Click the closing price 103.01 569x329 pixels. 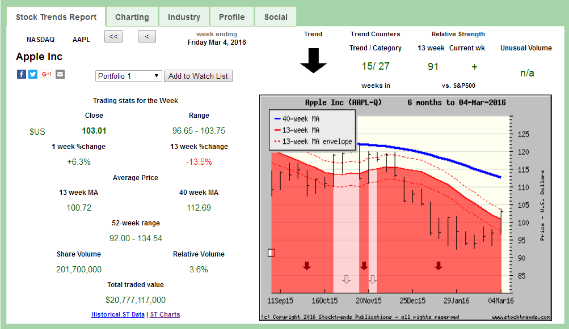[x=94, y=131]
